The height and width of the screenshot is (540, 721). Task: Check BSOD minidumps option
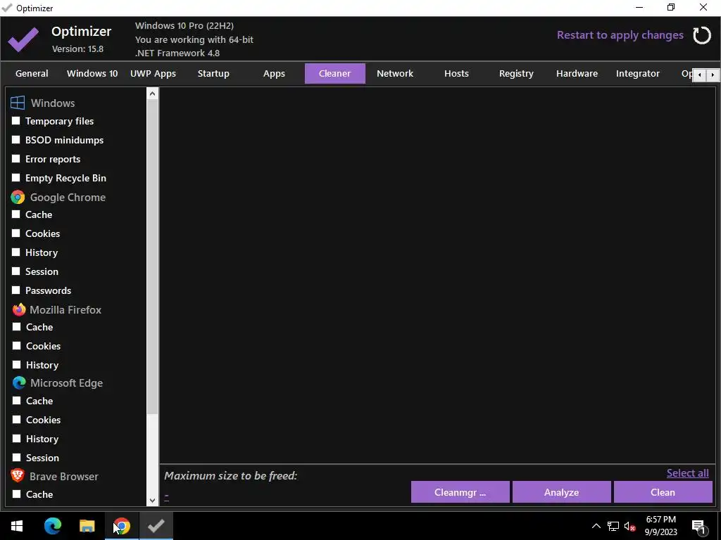(x=16, y=140)
